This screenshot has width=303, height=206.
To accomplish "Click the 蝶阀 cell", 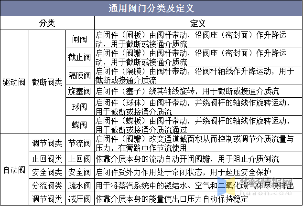I will (80, 125).
